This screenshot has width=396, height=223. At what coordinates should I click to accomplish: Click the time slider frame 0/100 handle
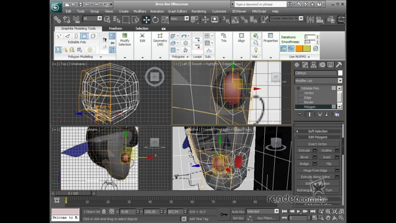73,193
